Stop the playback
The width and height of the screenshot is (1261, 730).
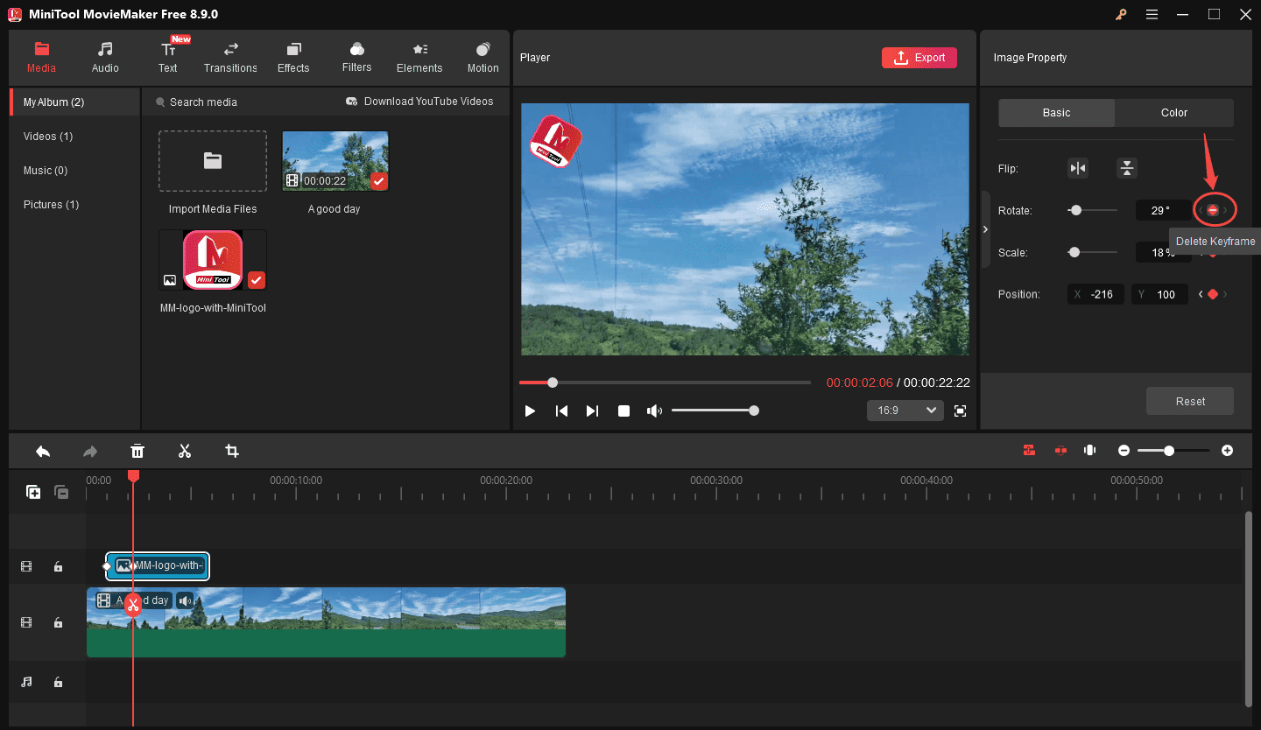point(623,411)
